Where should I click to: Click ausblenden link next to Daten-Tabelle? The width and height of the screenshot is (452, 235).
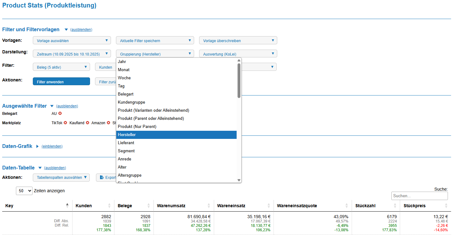tap(55, 168)
